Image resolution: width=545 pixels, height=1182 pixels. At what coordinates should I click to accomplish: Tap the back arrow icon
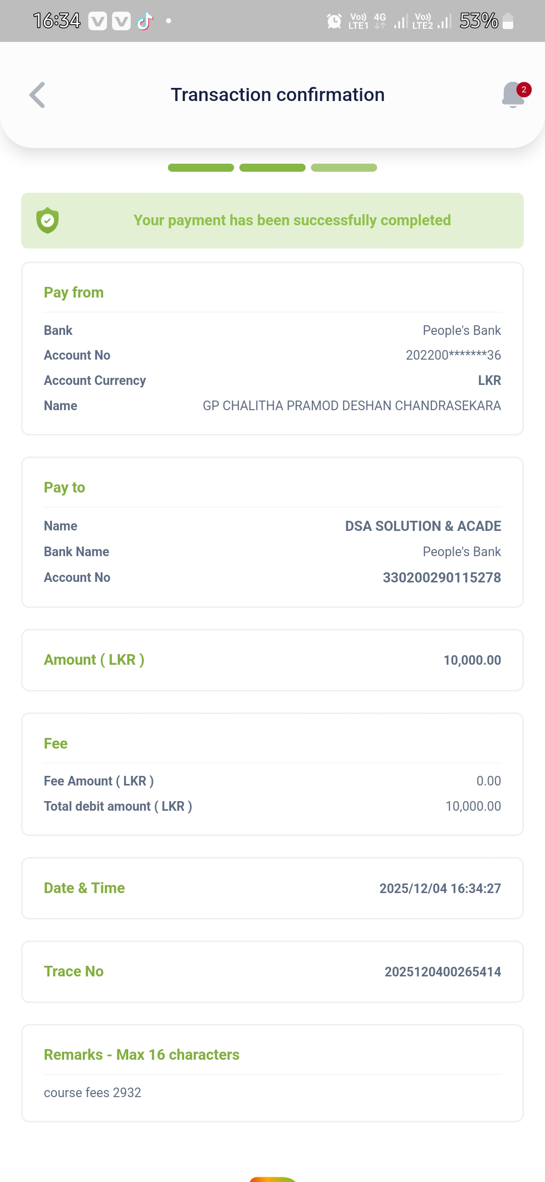37,95
